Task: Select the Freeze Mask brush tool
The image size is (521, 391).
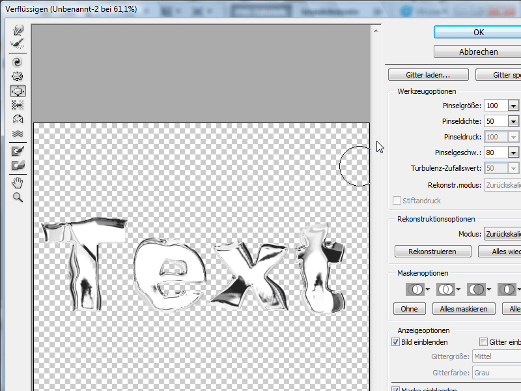Action: (x=18, y=151)
